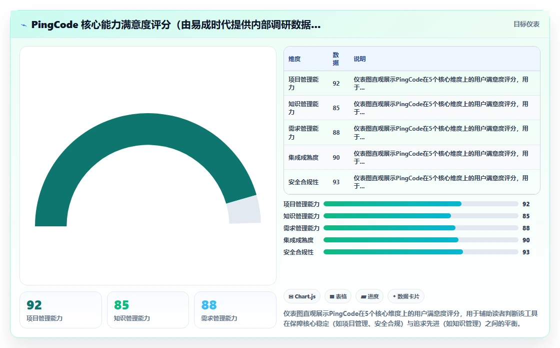
Task: Click the 说明 column header
Action: coord(359,59)
